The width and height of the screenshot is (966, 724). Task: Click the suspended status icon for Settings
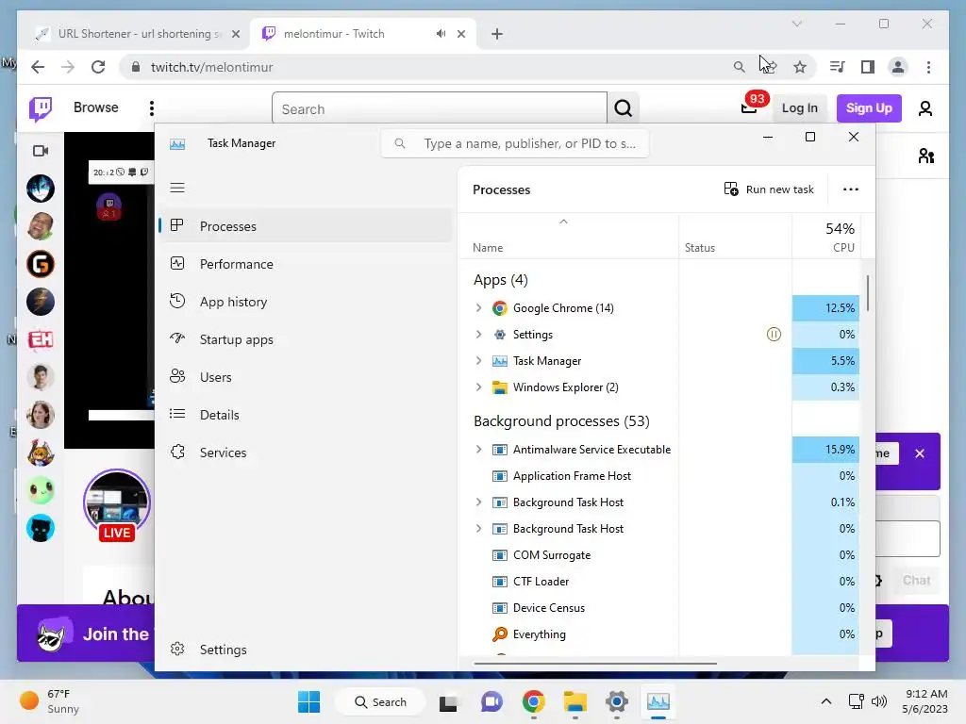pos(774,335)
